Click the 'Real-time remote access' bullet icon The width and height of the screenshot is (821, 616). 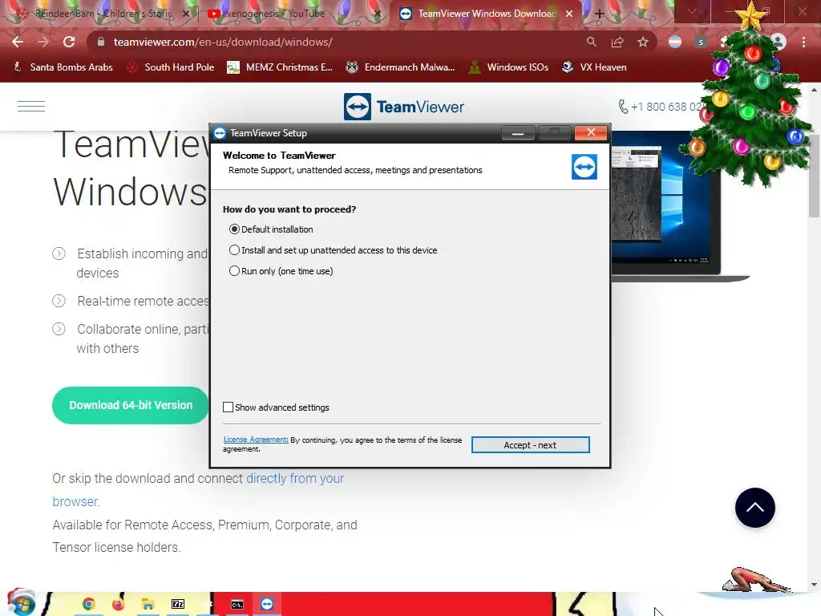click(x=59, y=301)
